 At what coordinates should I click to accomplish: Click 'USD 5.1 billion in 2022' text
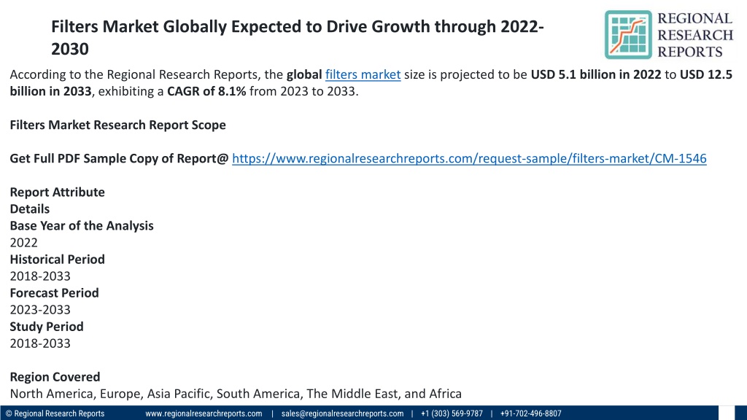[x=596, y=75]
